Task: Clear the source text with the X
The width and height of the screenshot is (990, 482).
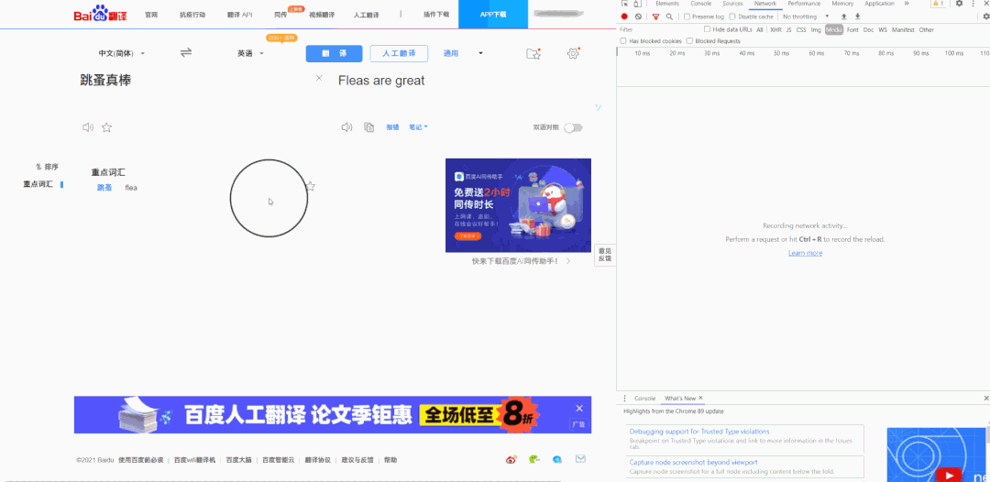Action: click(x=319, y=78)
